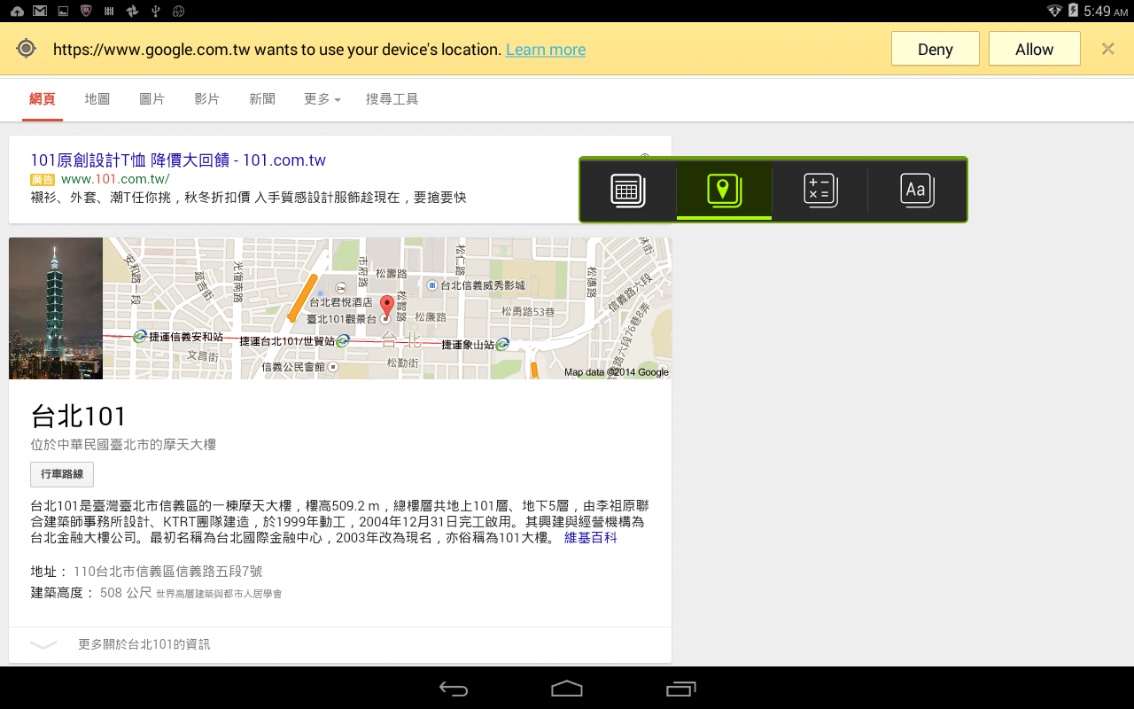
Task: Expand the 更多 dropdown menu
Action: pos(322,99)
